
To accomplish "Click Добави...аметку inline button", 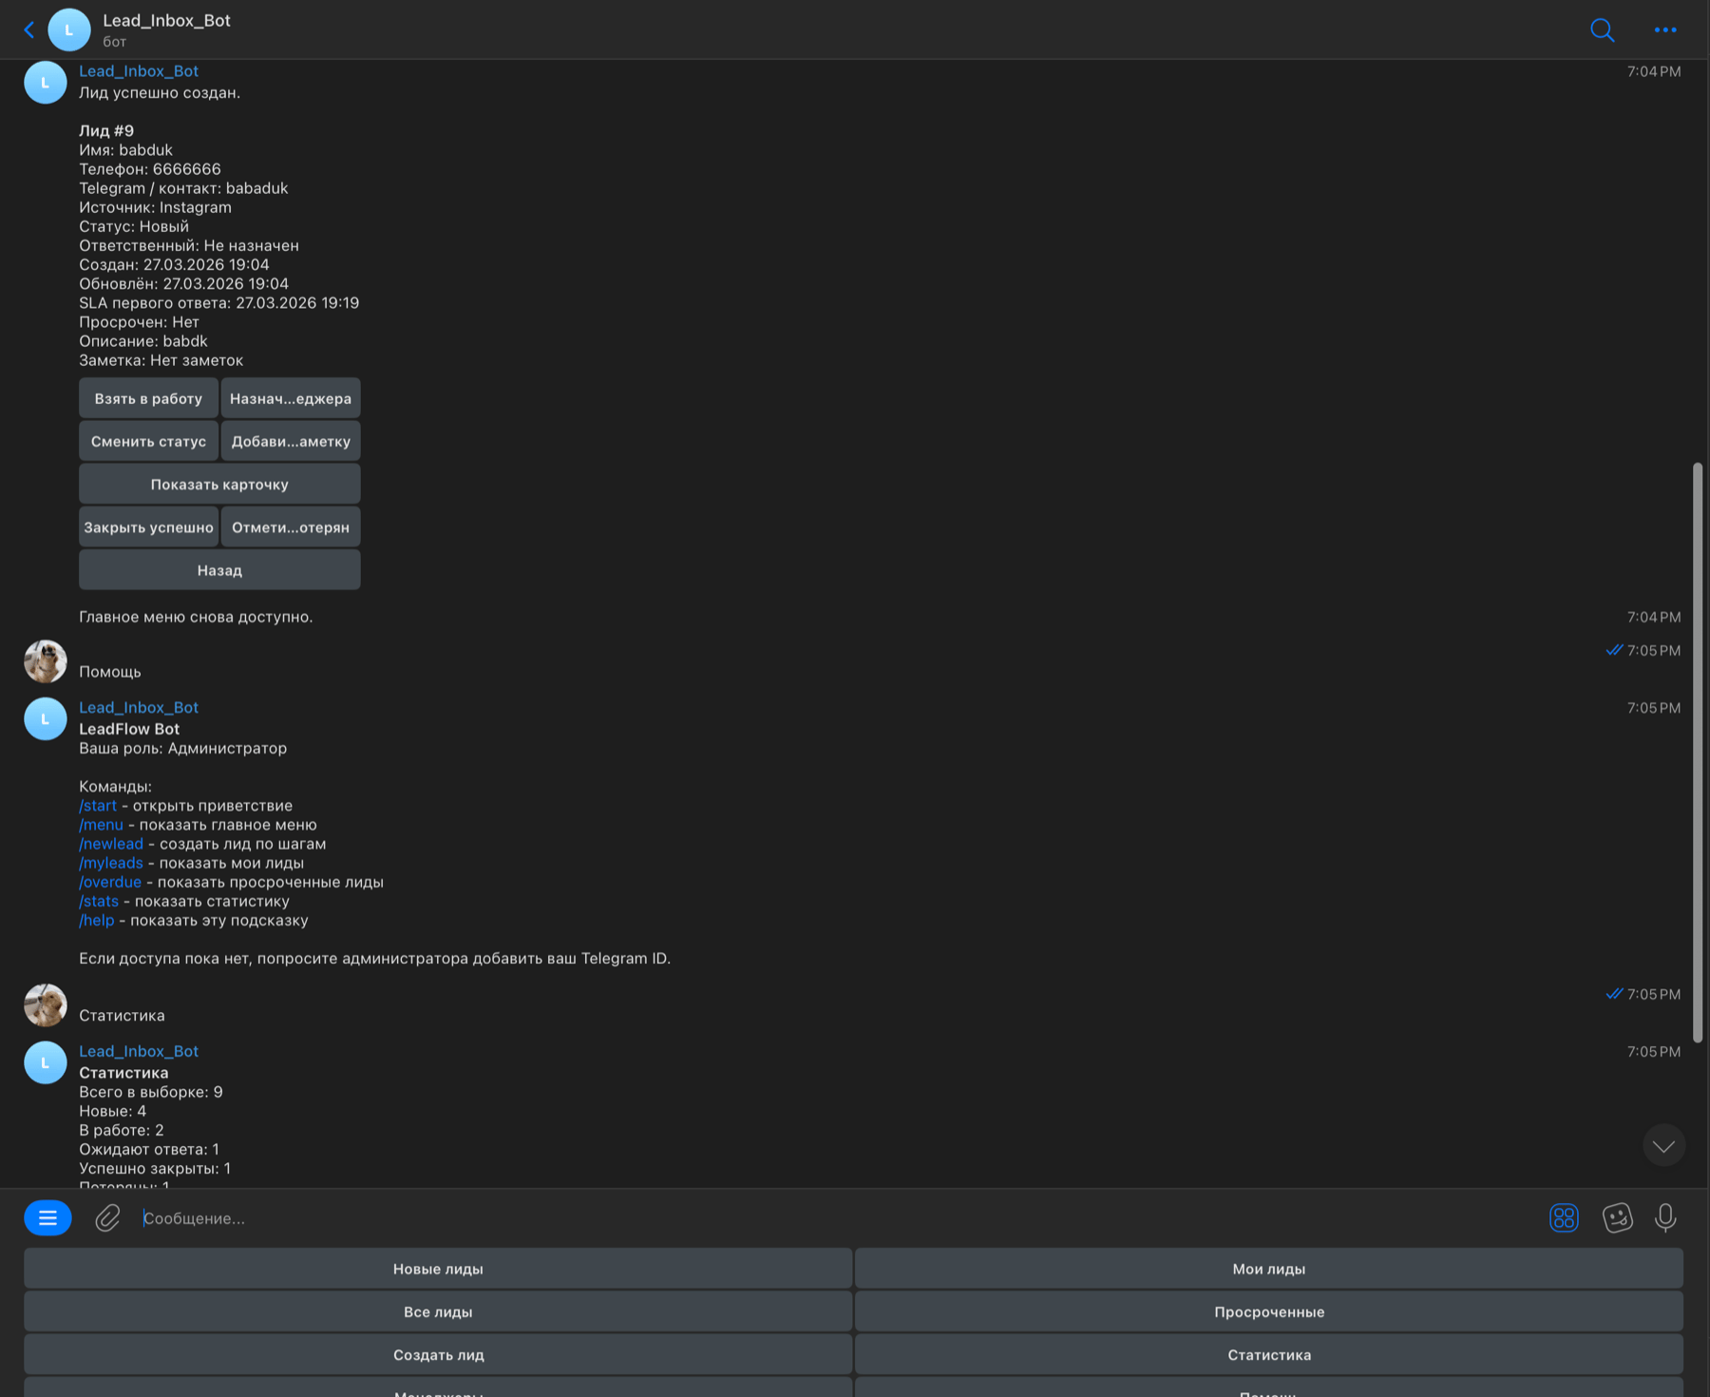I will [291, 441].
